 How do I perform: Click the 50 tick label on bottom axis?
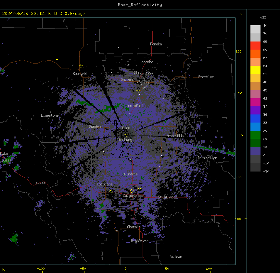(167, 269)
